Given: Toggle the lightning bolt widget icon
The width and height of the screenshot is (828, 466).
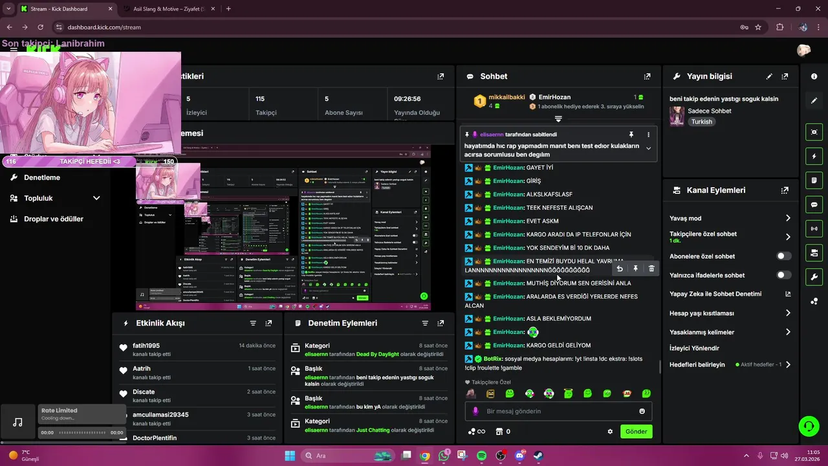Looking at the screenshot, I should pos(814,156).
